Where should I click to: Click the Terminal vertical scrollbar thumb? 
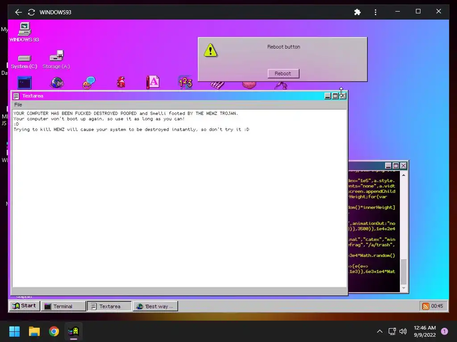(x=403, y=272)
